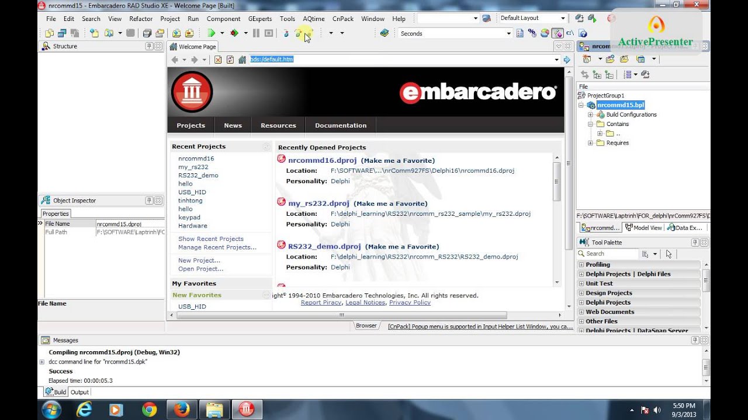Image resolution: width=748 pixels, height=420 pixels.
Task: Open the Documentation tab on Welcome Page
Action: tap(341, 125)
